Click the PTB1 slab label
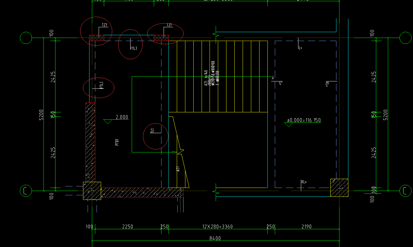The image size is (413, 247). coord(117,142)
